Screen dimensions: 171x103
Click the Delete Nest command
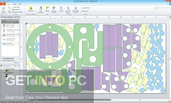(16, 10)
